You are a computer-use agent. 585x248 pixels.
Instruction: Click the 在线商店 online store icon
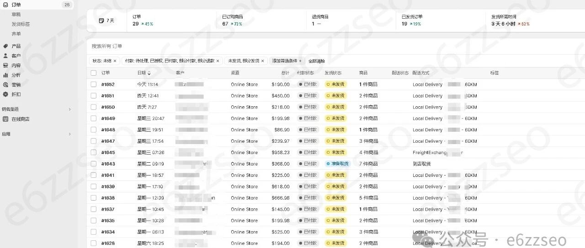click(5, 119)
